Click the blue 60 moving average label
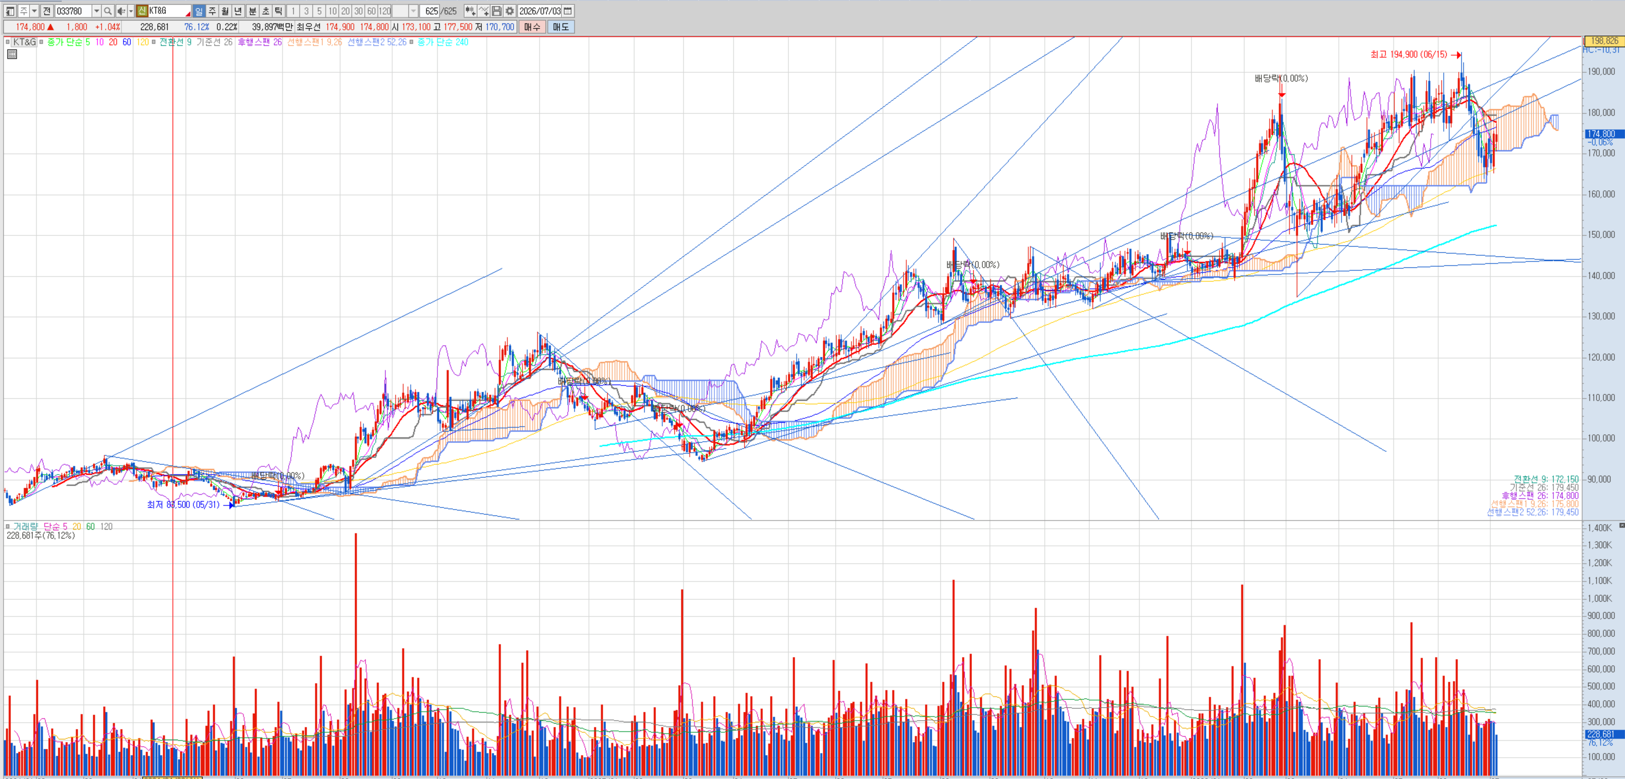The width and height of the screenshot is (1625, 779). [x=127, y=42]
